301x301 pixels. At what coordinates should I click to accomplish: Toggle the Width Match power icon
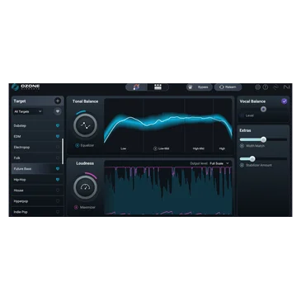point(242,146)
